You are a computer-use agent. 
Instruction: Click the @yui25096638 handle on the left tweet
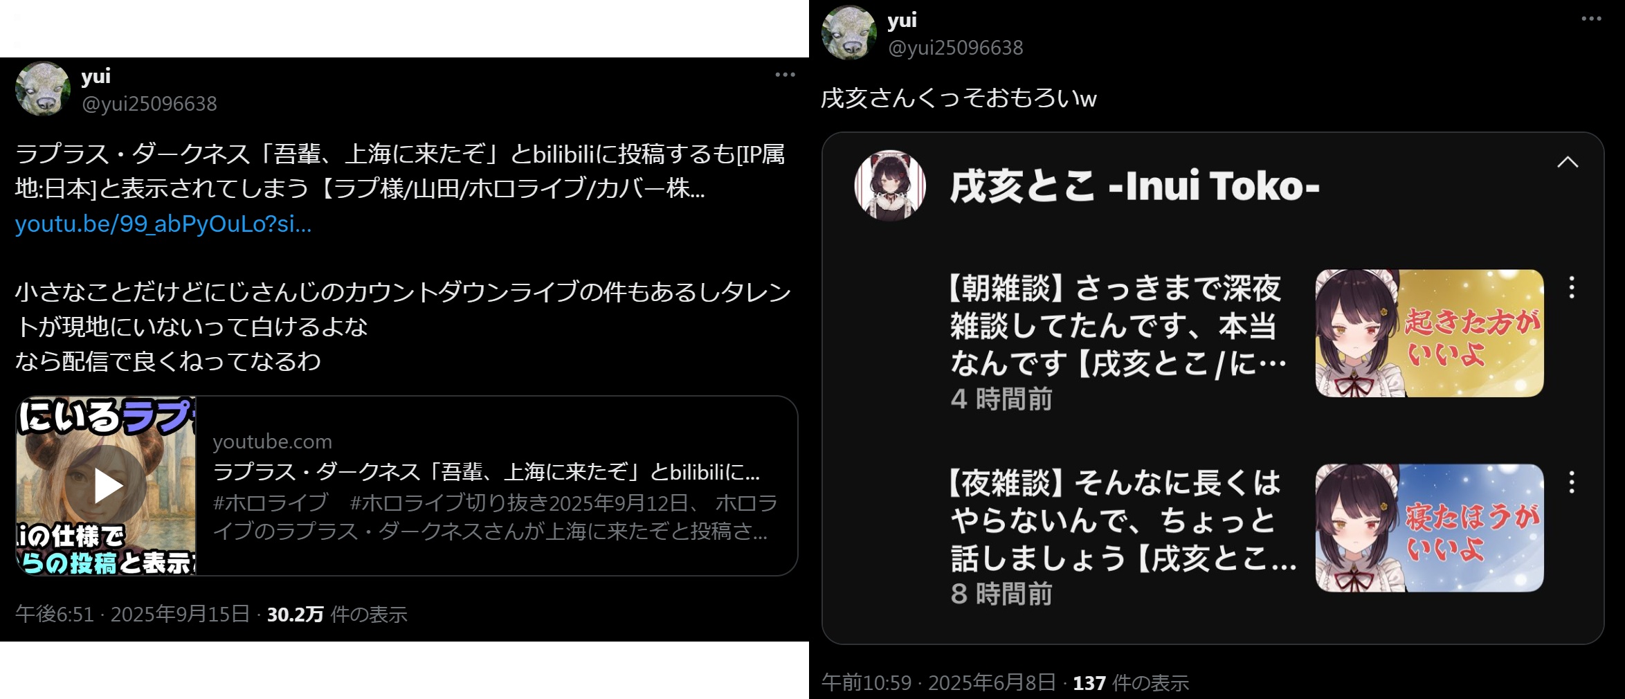click(149, 104)
